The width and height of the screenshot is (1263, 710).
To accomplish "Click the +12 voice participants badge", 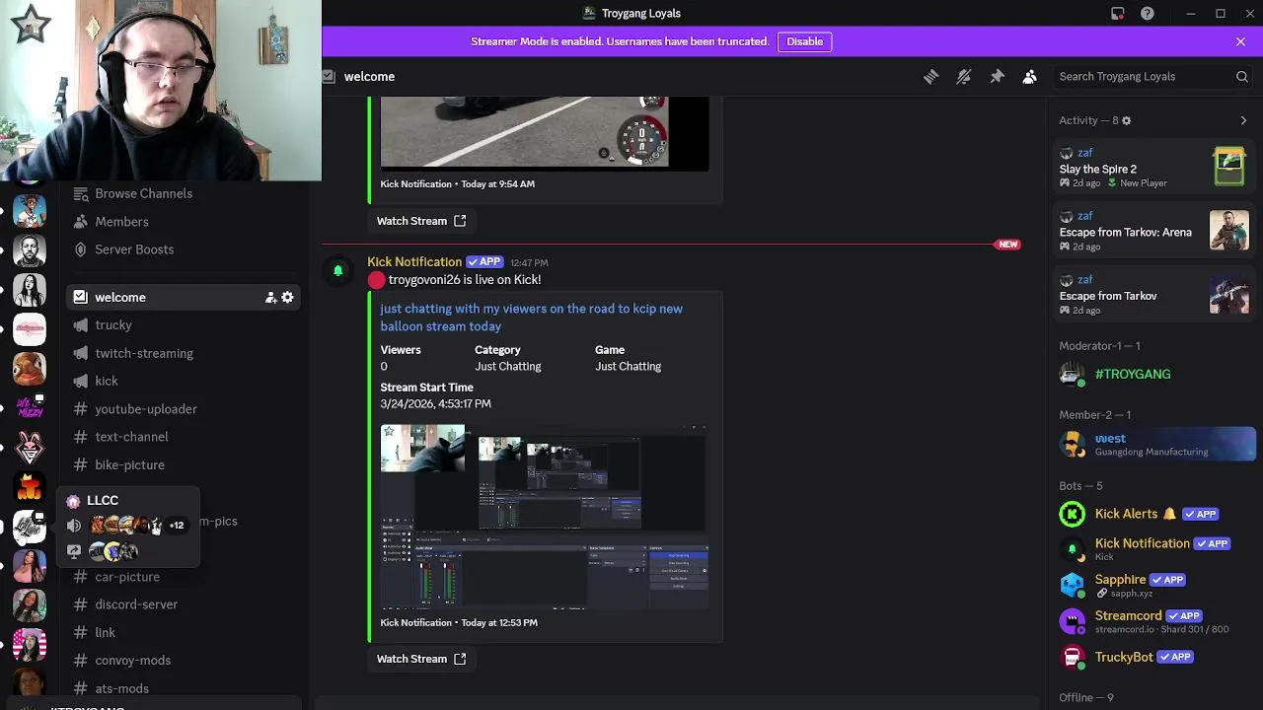I will click(x=177, y=526).
